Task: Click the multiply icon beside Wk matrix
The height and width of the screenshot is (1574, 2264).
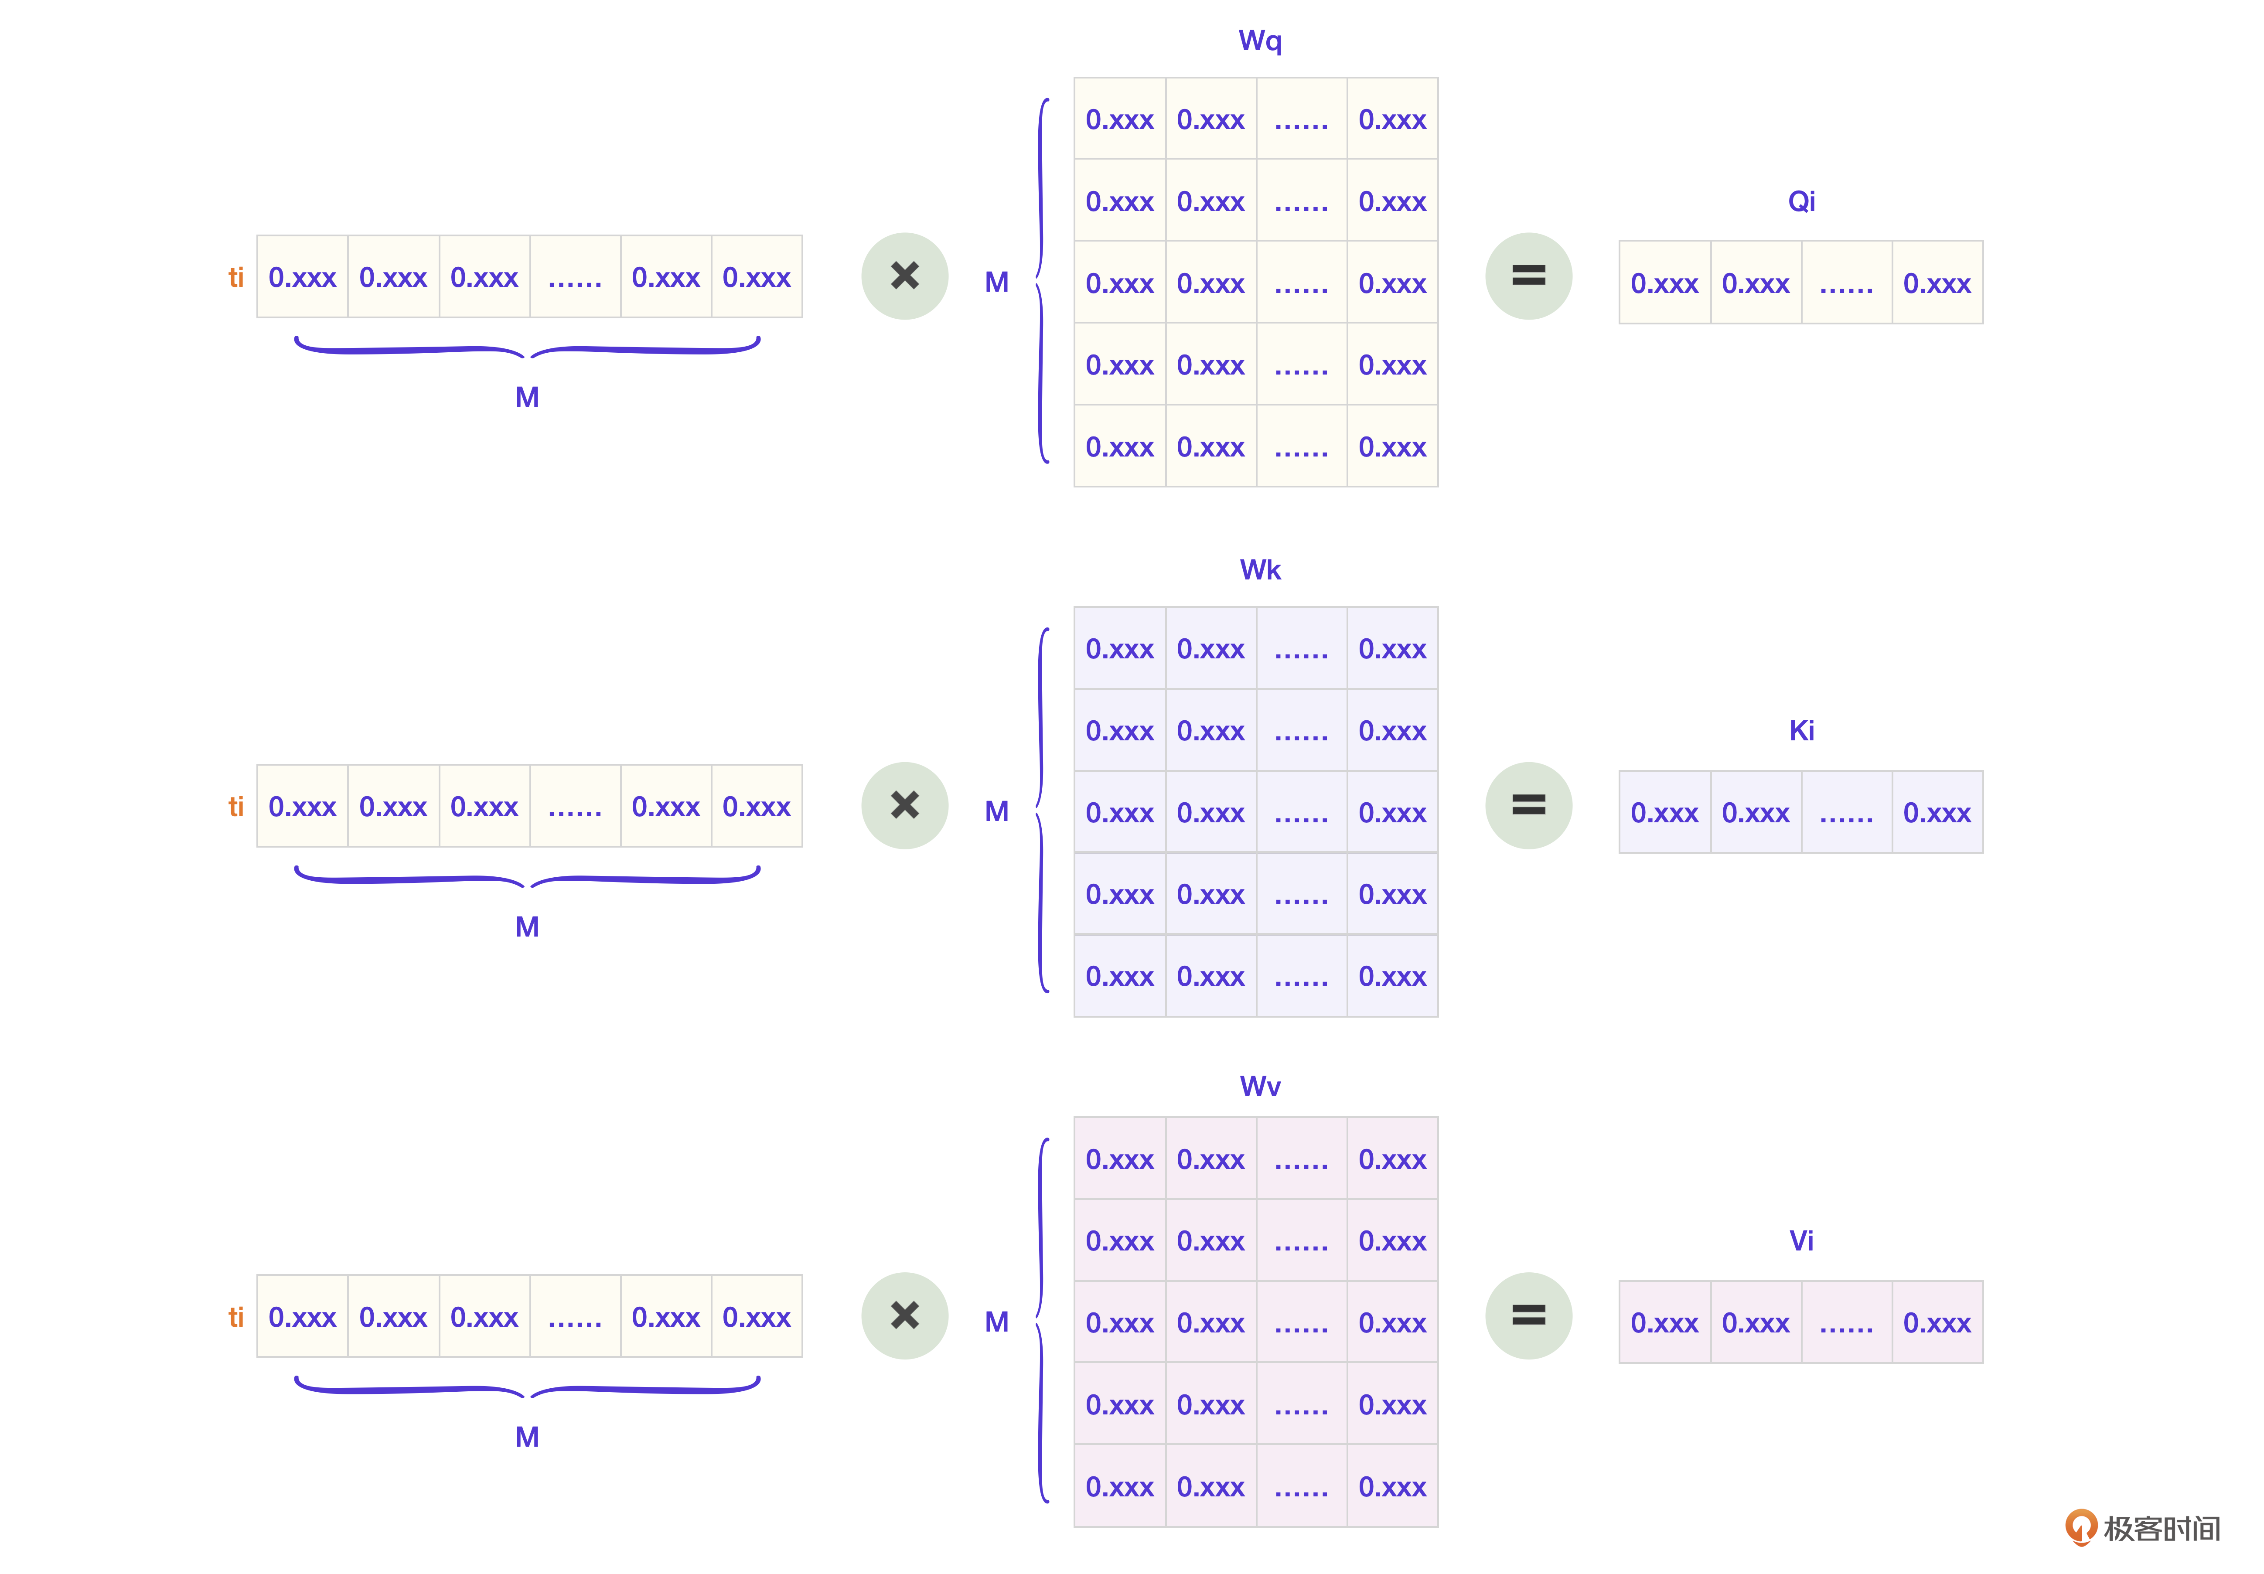Action: [x=904, y=806]
